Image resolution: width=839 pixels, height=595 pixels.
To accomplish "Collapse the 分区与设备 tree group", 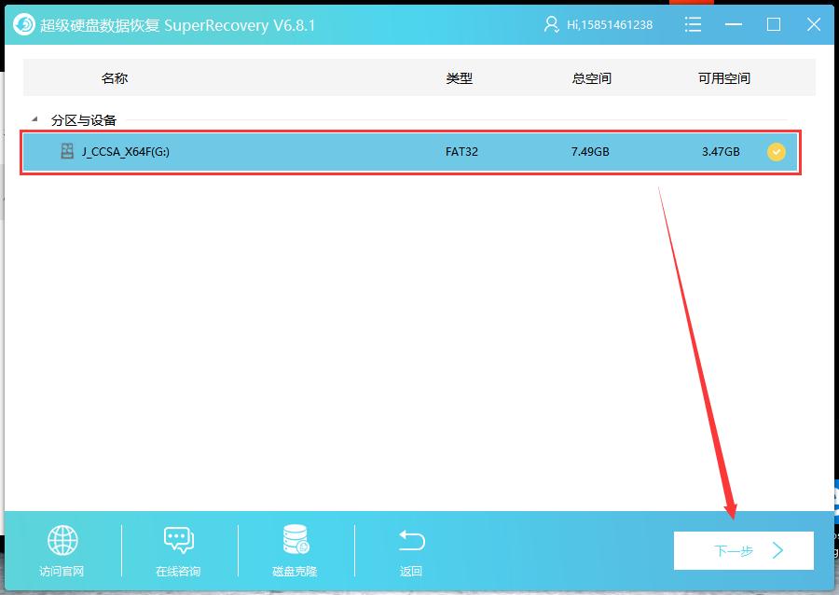I will [35, 119].
